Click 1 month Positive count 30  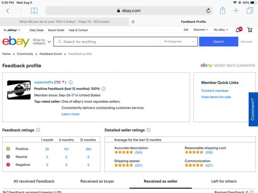(47, 149)
